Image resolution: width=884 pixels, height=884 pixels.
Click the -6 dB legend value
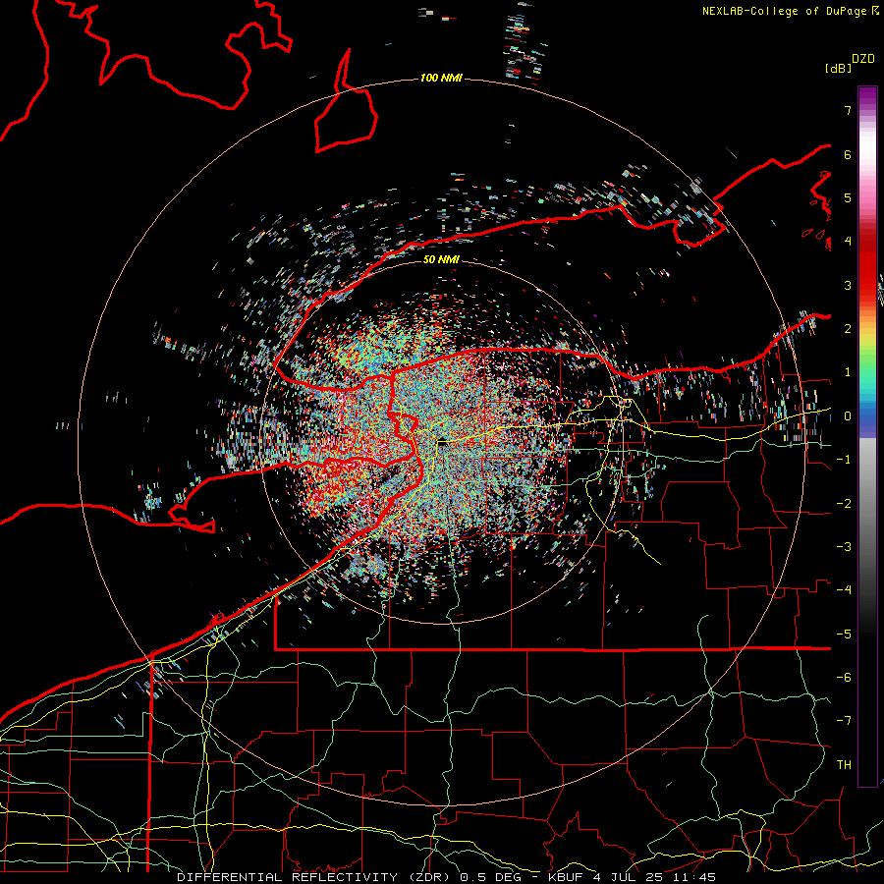(844, 678)
